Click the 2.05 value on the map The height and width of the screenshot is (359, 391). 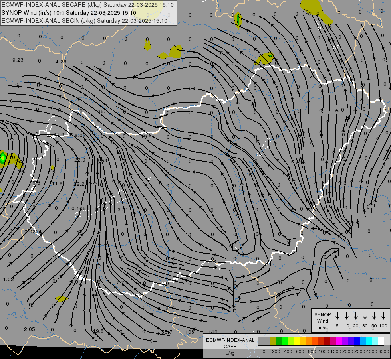(30, 329)
